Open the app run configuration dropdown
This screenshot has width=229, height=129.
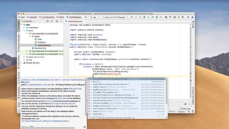click(94, 17)
